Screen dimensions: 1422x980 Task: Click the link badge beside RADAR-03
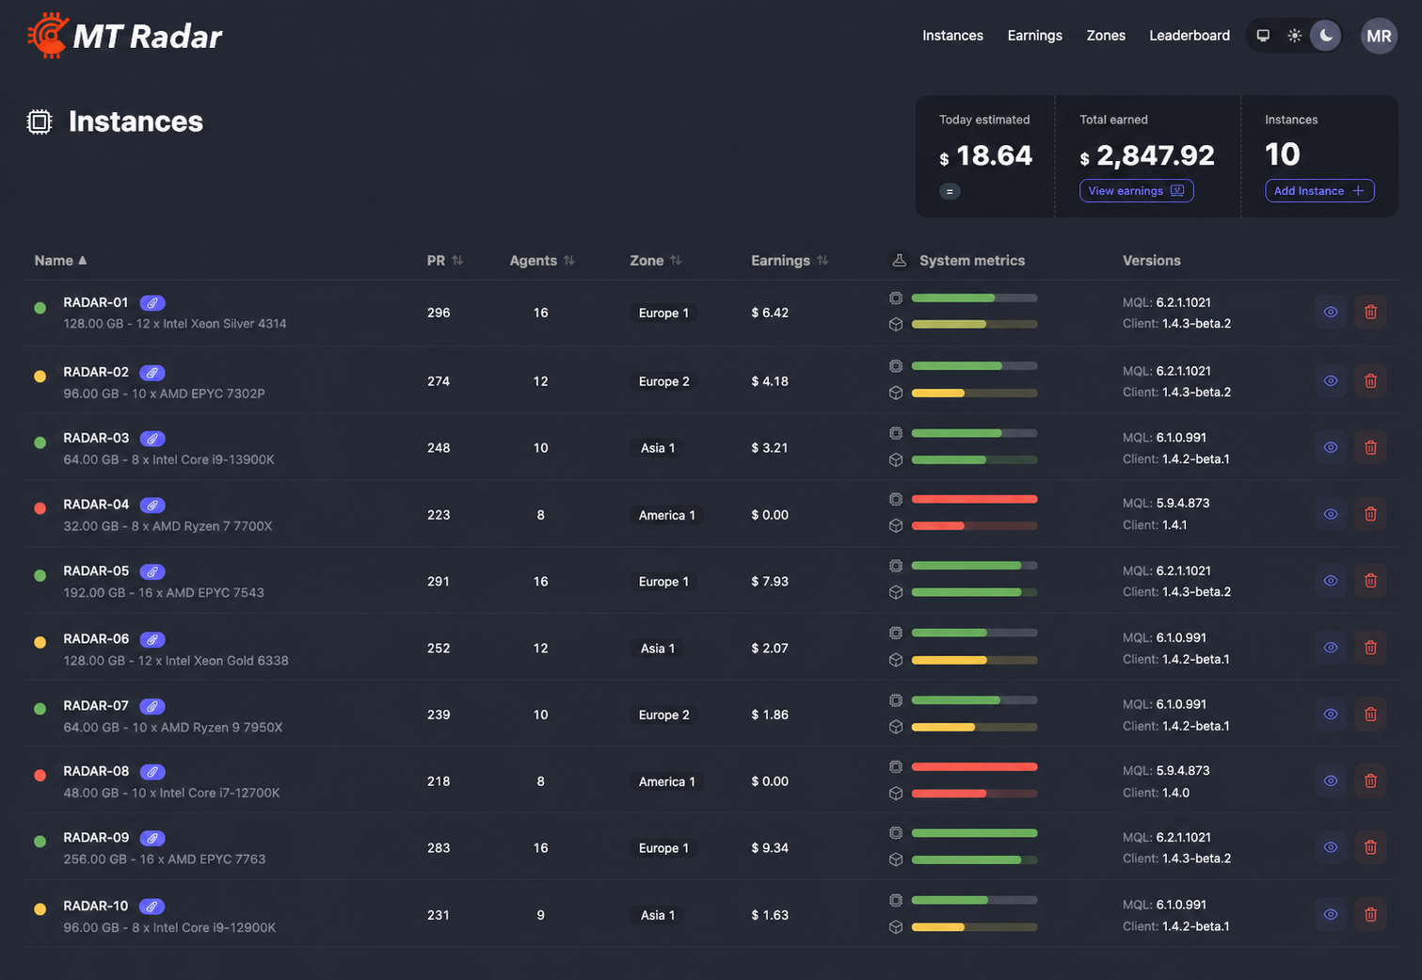(152, 439)
